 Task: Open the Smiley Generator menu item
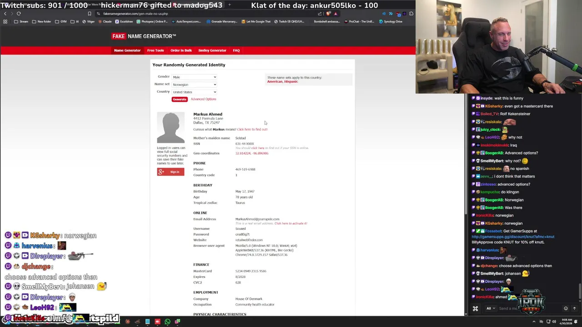pos(212,50)
